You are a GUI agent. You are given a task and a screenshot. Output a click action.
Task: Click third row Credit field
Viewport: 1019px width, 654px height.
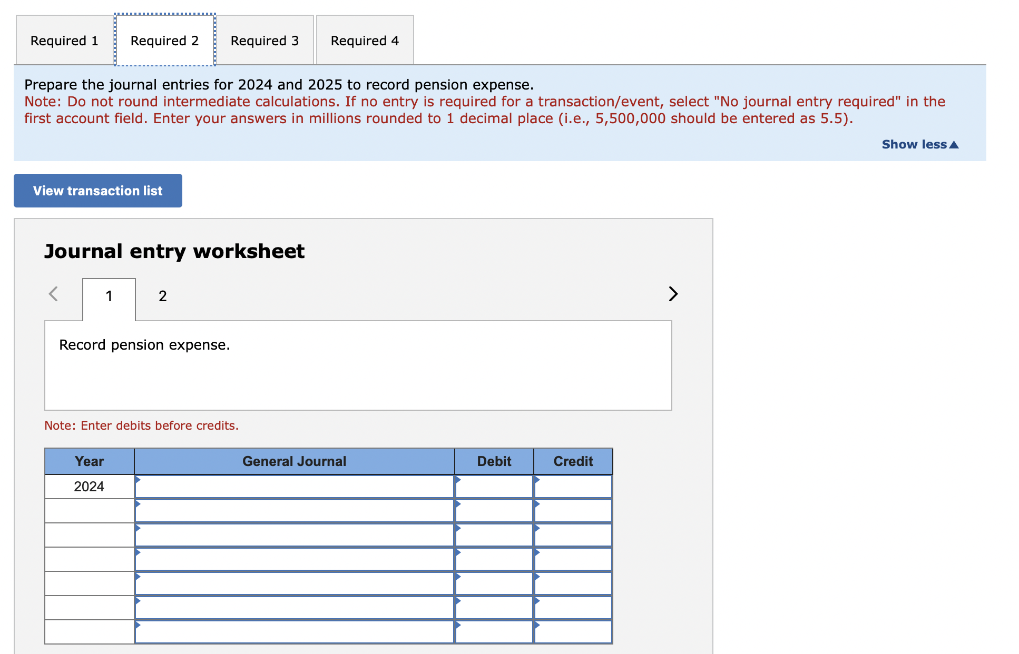click(x=573, y=535)
